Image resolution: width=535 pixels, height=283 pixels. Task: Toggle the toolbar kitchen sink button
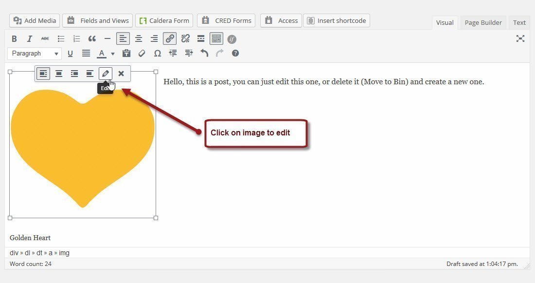coord(216,39)
